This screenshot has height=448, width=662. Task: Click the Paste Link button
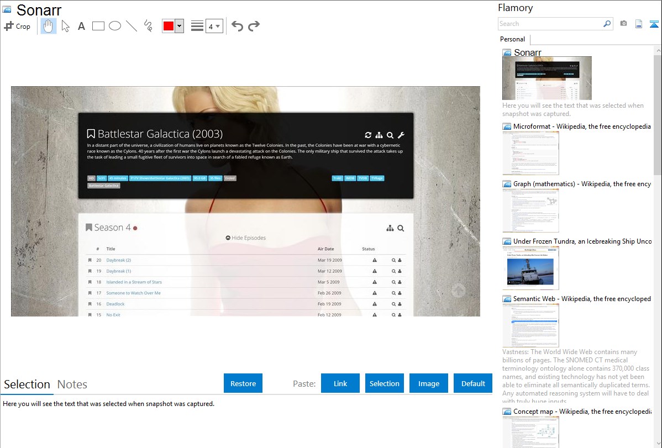click(x=340, y=383)
